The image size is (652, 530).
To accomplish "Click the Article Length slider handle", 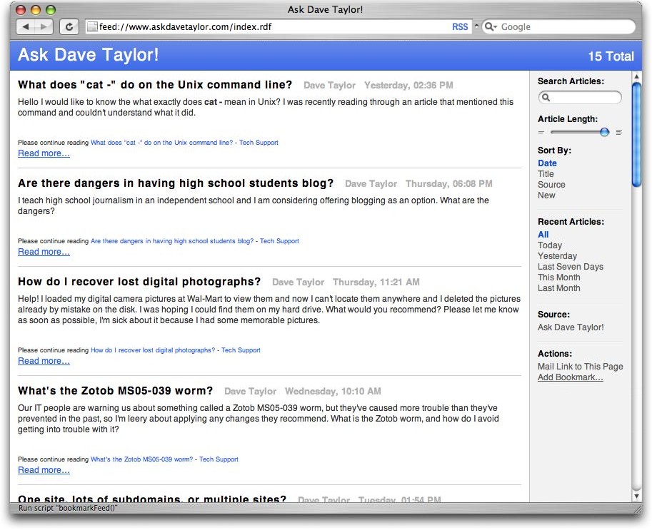I will 605,132.
